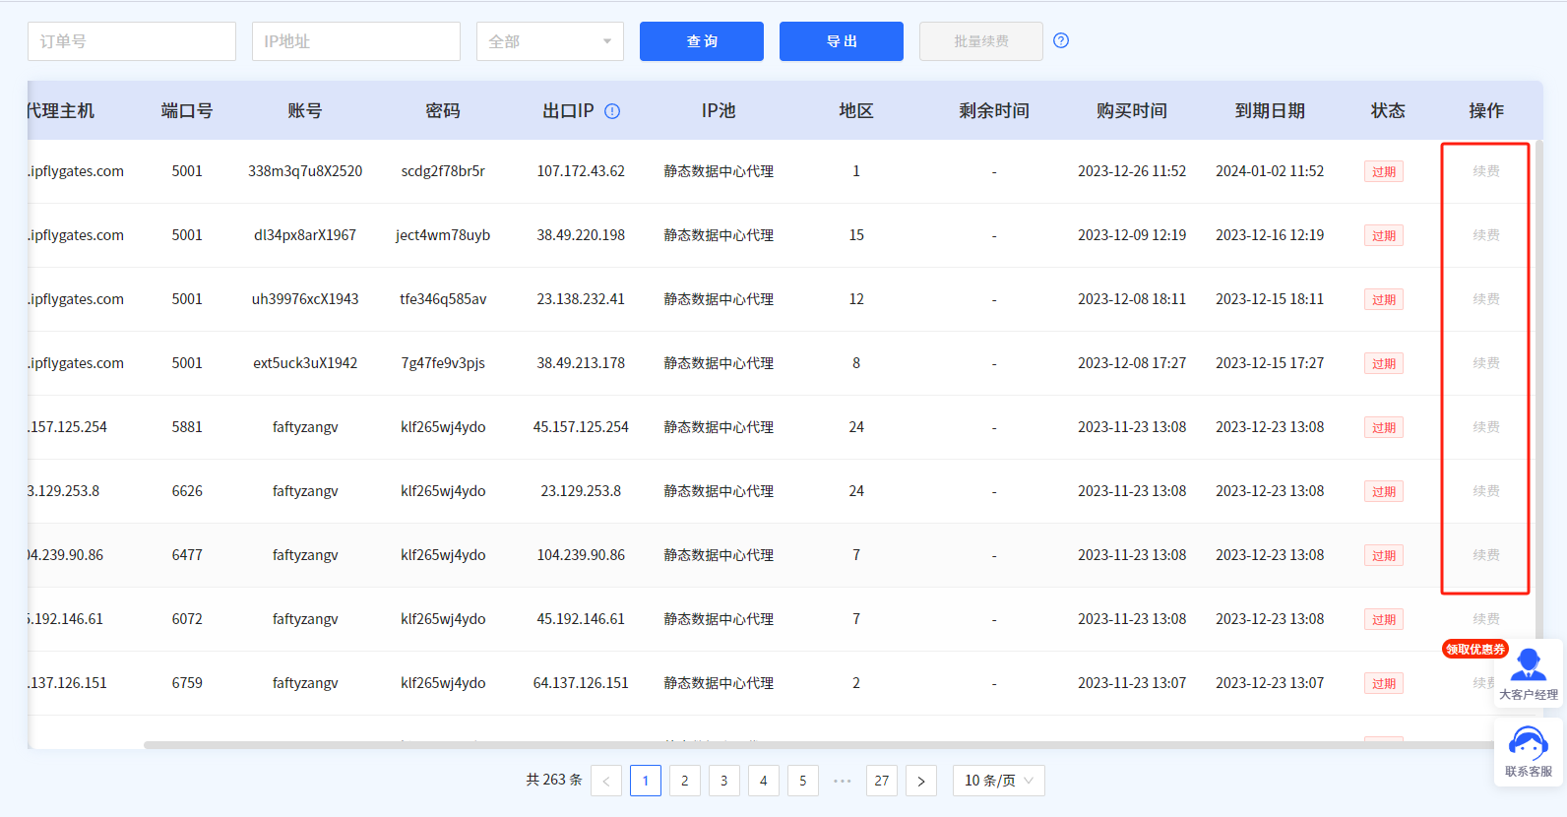
Task: Click the help icon beside batch renew
Action: 1060,40
